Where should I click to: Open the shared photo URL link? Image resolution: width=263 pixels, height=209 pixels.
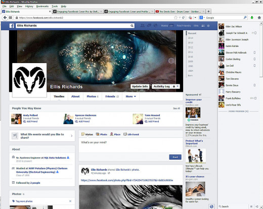click(x=127, y=180)
